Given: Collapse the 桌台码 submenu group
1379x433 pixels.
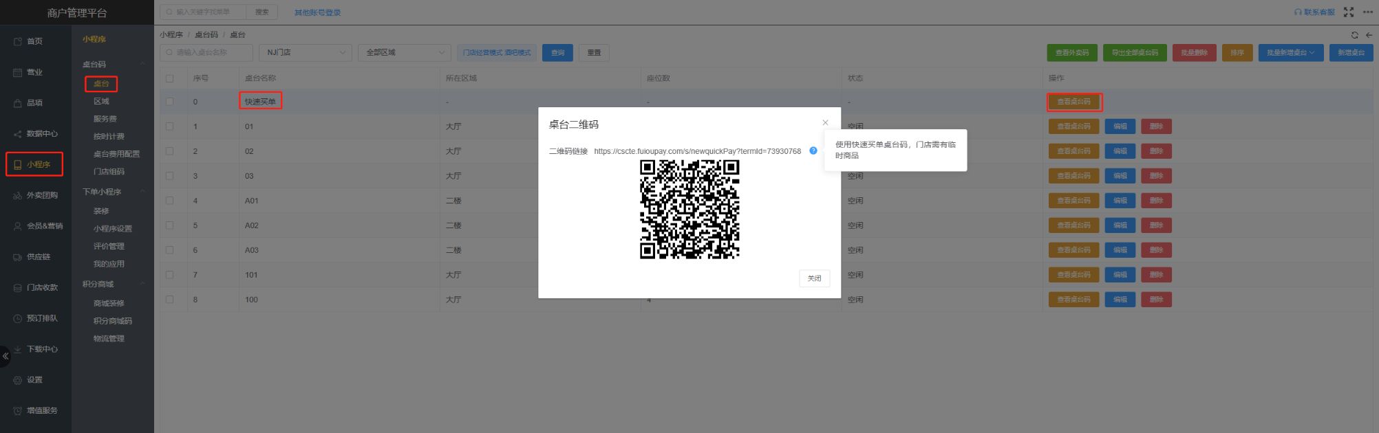Looking at the screenshot, I should tap(142, 64).
